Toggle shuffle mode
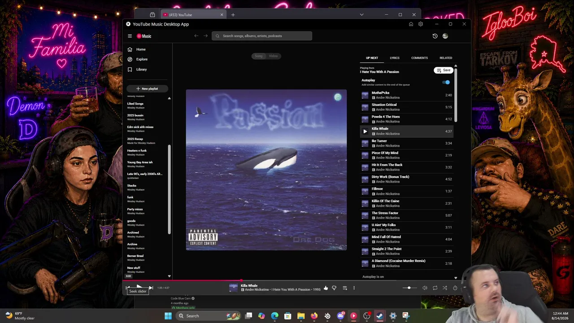The height and width of the screenshot is (323, 574). (x=445, y=288)
